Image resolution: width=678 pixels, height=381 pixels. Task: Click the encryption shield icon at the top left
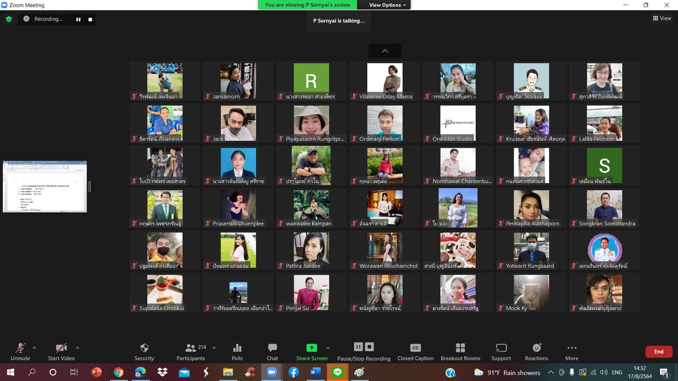(x=9, y=19)
